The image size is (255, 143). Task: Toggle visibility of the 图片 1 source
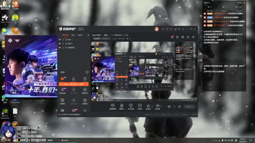[x=60, y=39]
